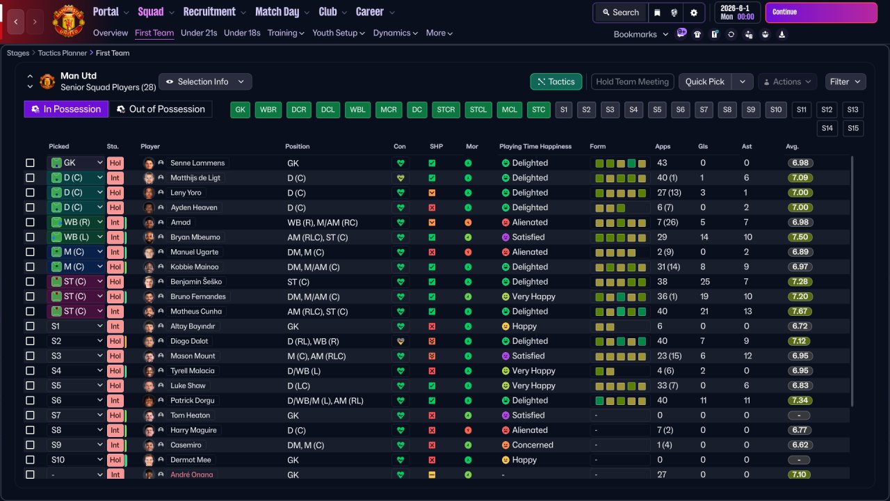
Task: Open the Portal menu
Action: coord(111,12)
